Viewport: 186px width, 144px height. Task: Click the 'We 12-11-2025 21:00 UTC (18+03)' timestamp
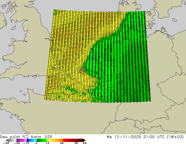click(145, 137)
